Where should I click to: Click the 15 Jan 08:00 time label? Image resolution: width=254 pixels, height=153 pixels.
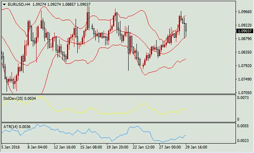(x=91, y=147)
